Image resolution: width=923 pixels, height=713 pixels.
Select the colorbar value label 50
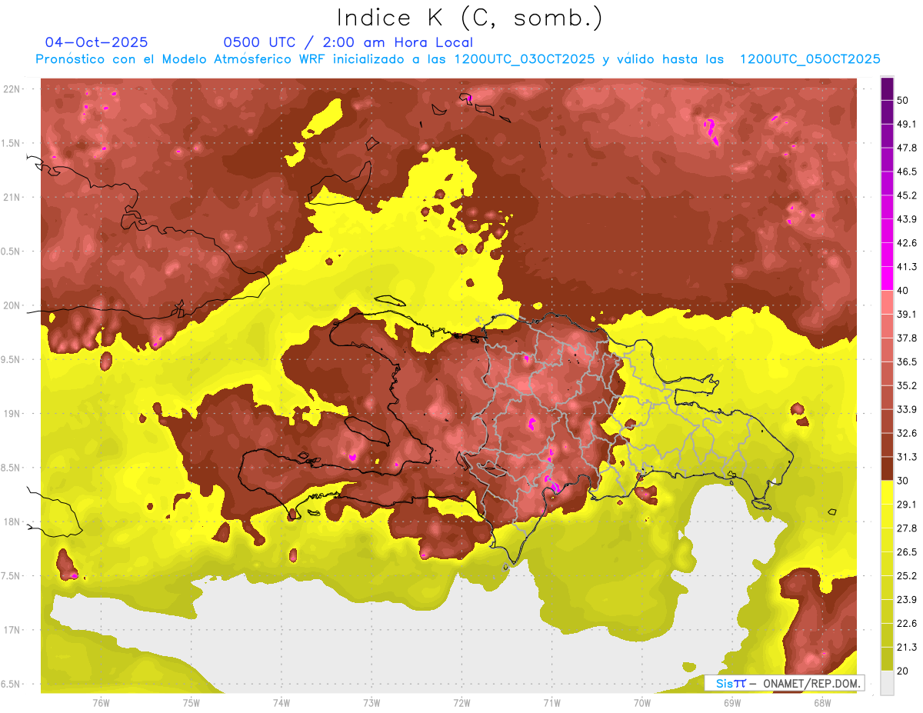pos(902,101)
